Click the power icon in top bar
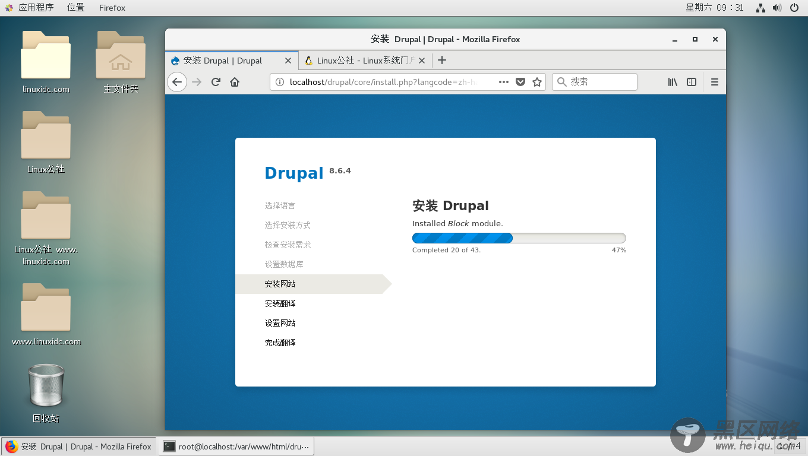808x456 pixels. pos(794,8)
